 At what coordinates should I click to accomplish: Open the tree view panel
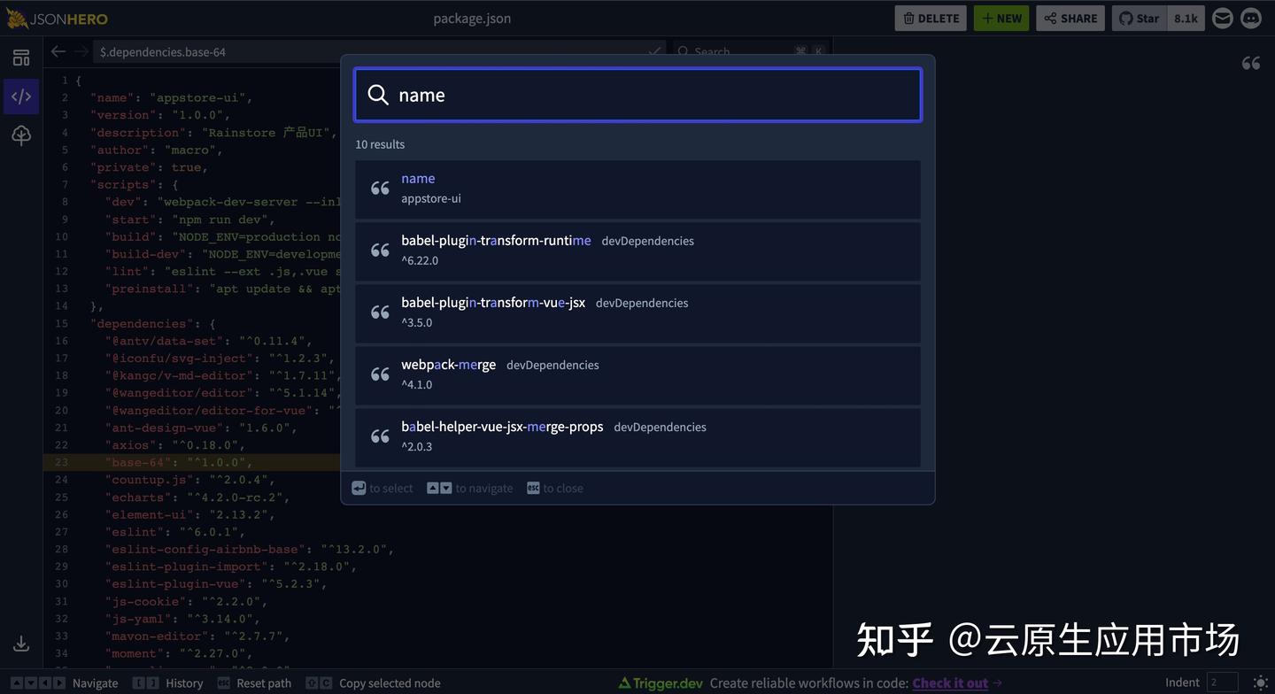point(21,135)
